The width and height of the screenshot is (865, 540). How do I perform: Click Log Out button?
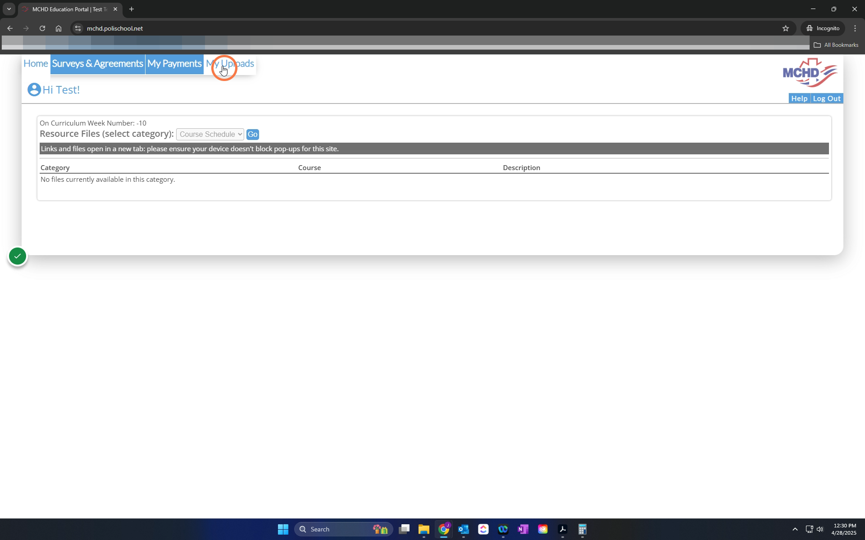point(827,99)
